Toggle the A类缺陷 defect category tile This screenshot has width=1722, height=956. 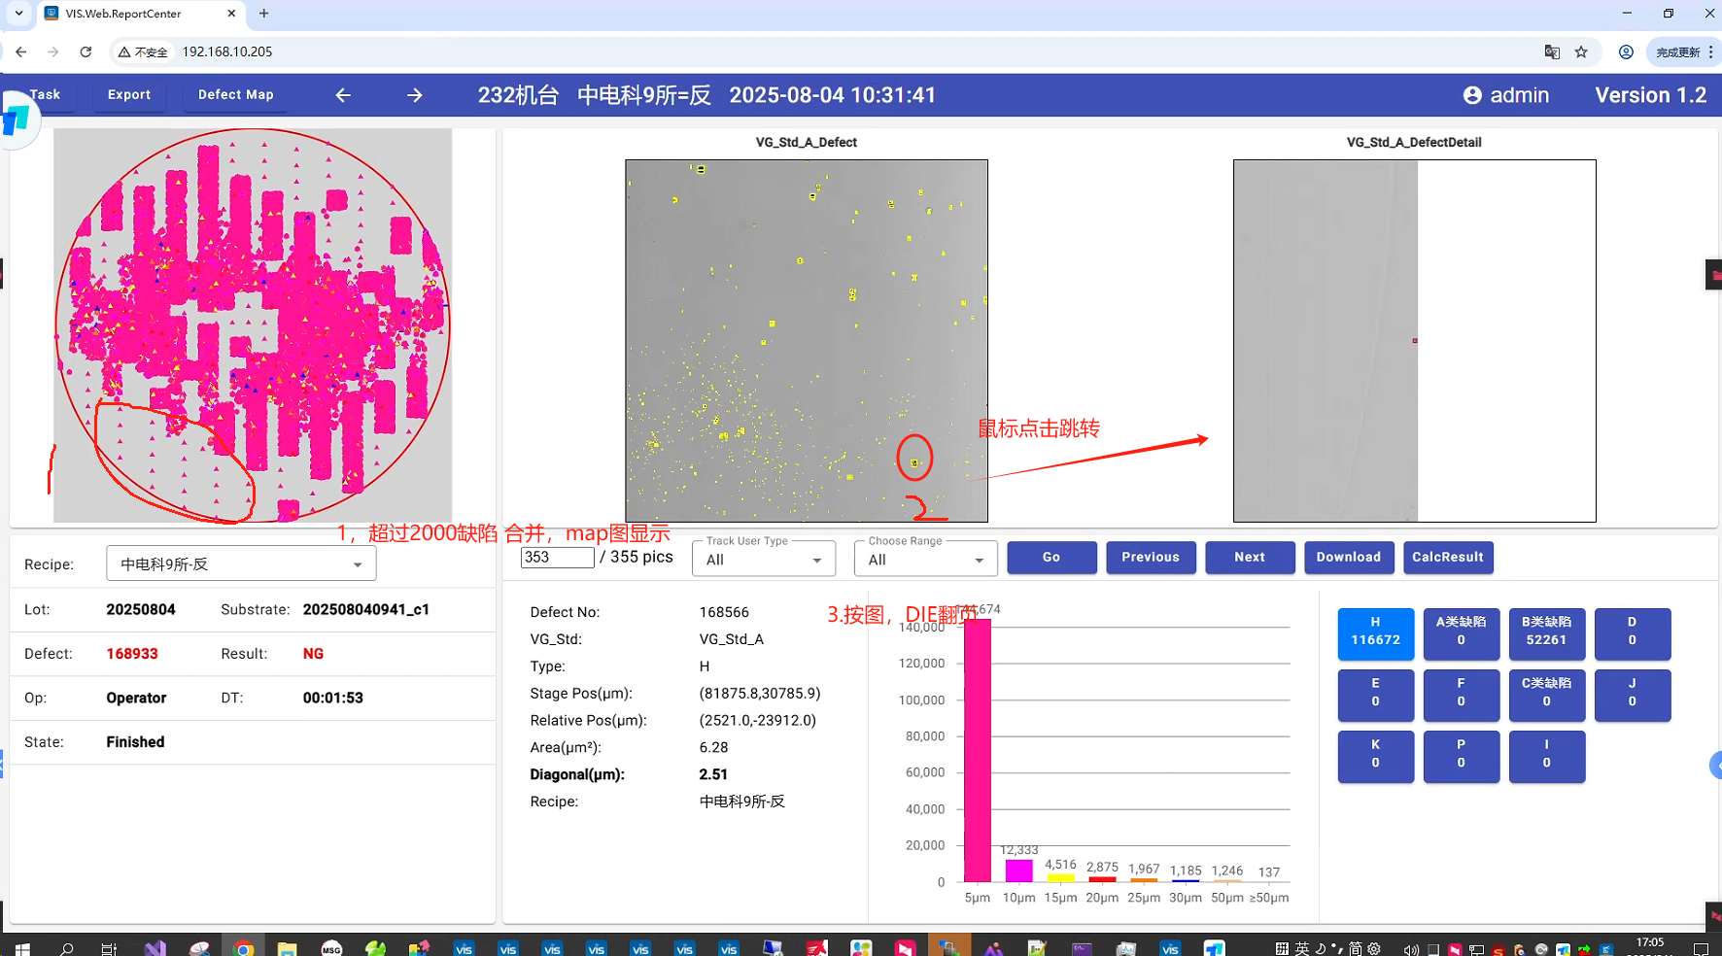[1461, 632]
